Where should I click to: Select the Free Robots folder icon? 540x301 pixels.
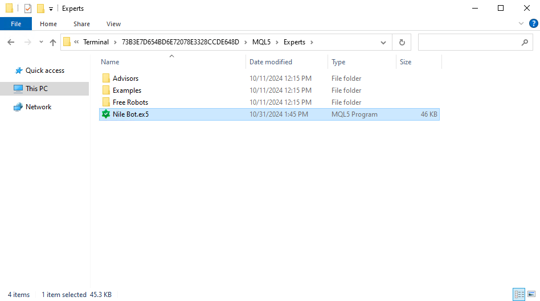click(106, 102)
